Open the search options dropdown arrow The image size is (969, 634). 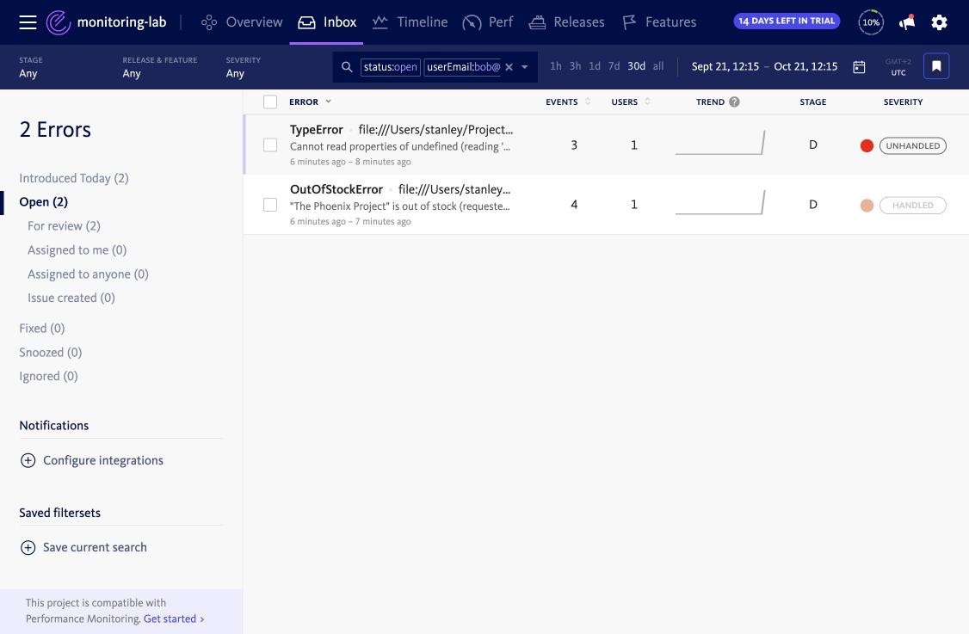525,67
